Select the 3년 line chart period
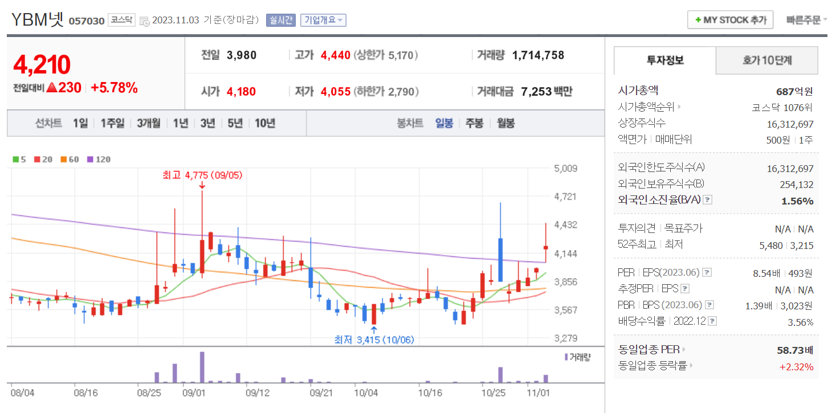The height and width of the screenshot is (413, 832). click(207, 123)
